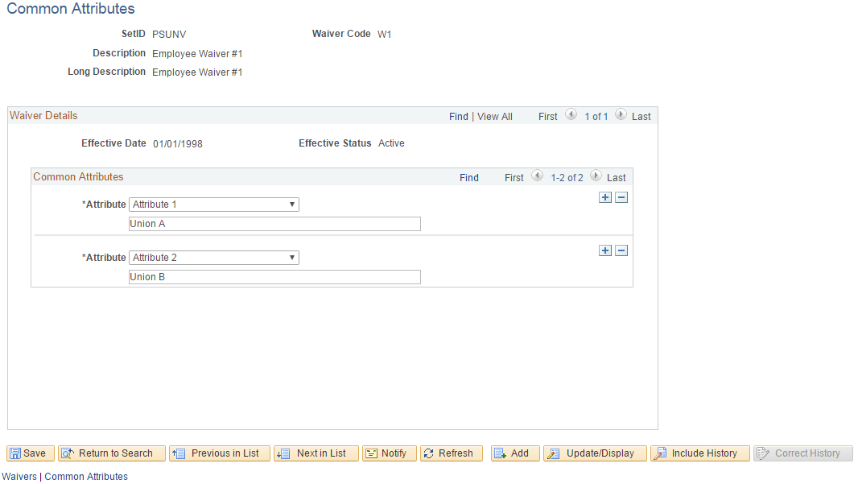Refresh the page with Refresh button
Screen dimensions: 858x484
point(452,453)
